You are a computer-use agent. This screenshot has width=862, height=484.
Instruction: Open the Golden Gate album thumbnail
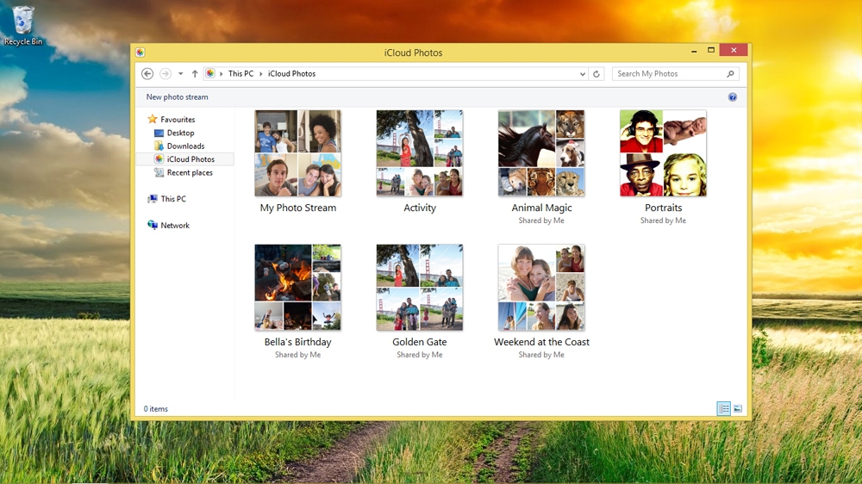click(420, 288)
